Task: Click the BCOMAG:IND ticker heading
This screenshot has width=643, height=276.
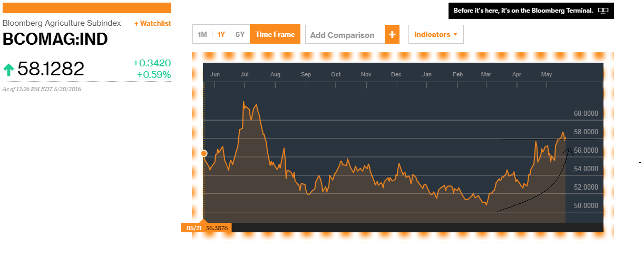Action: 55,40
